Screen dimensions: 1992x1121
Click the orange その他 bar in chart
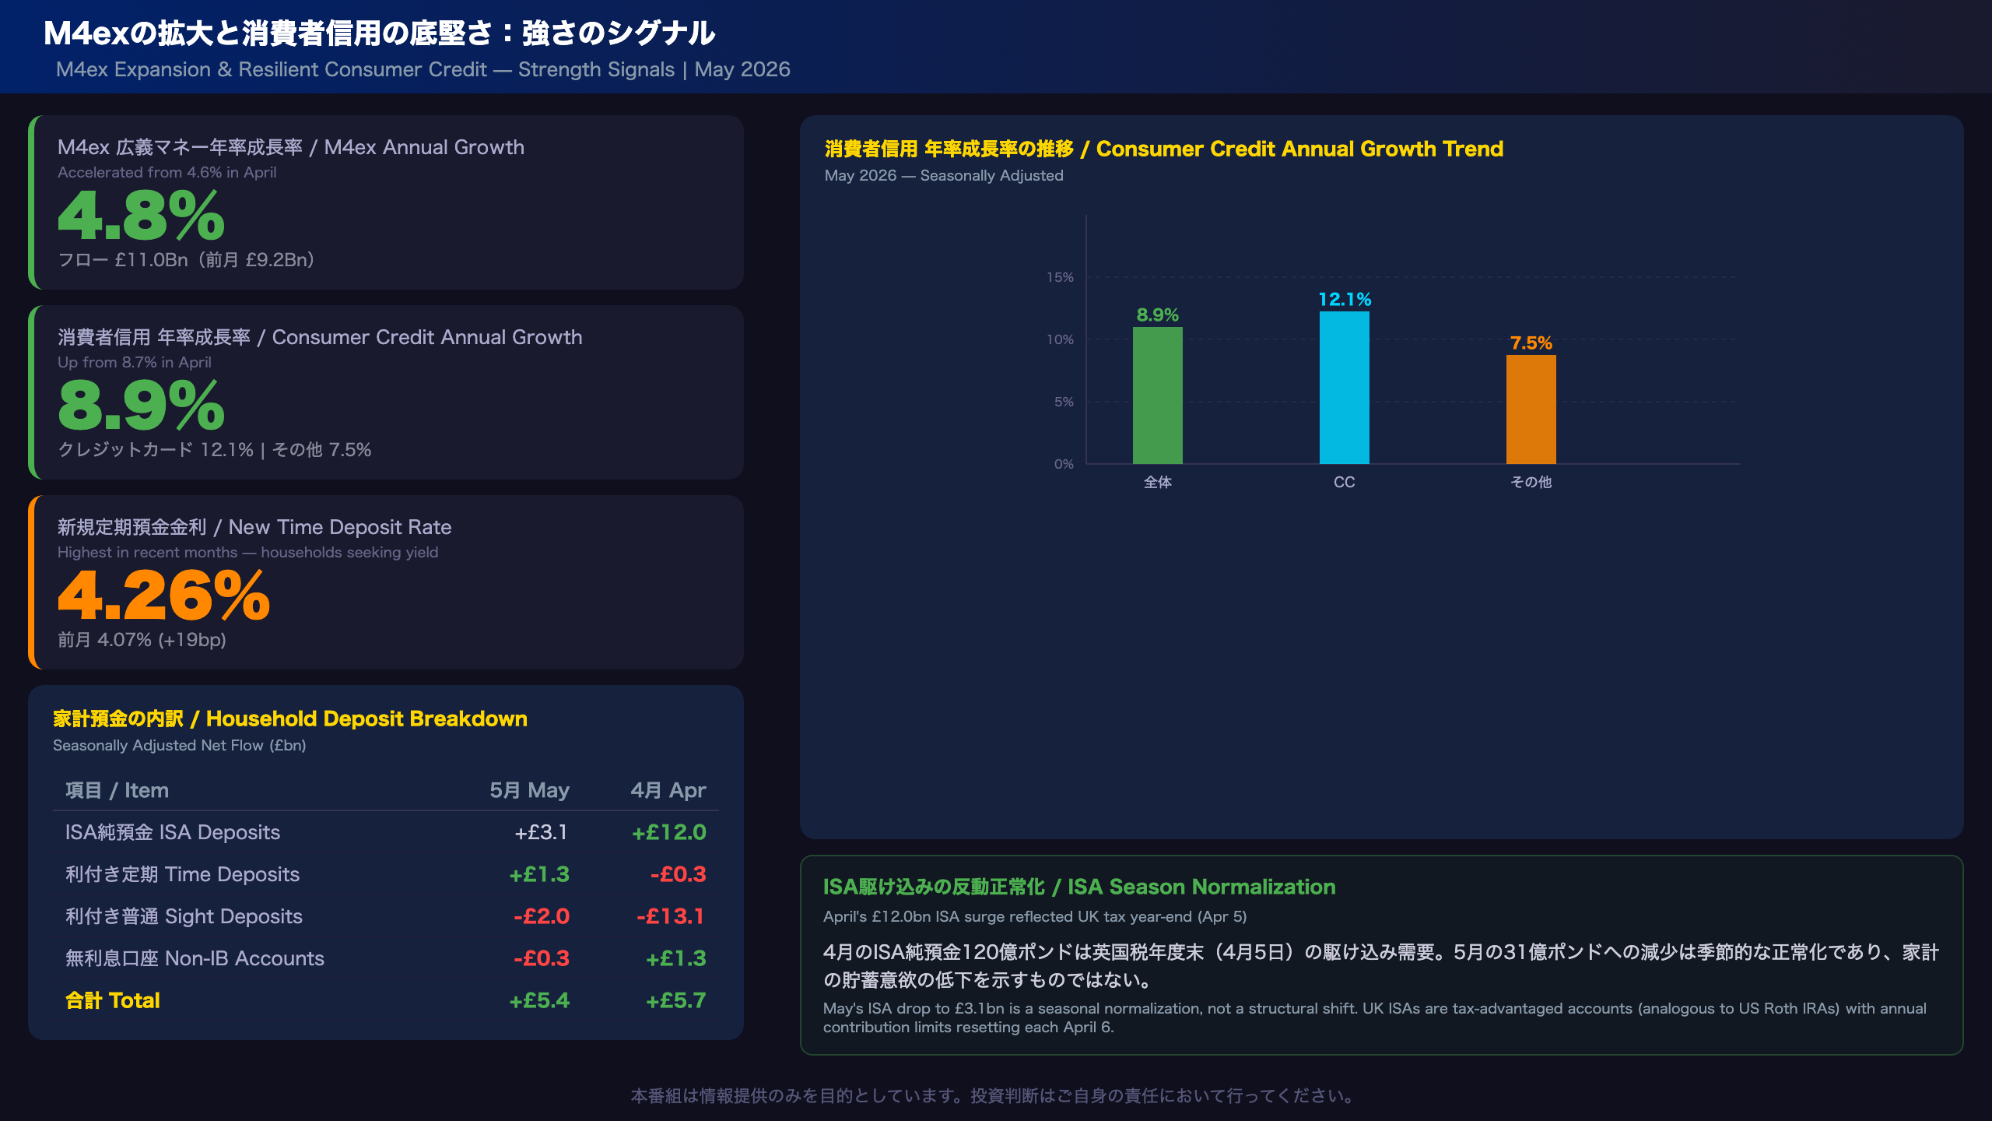[1531, 409]
